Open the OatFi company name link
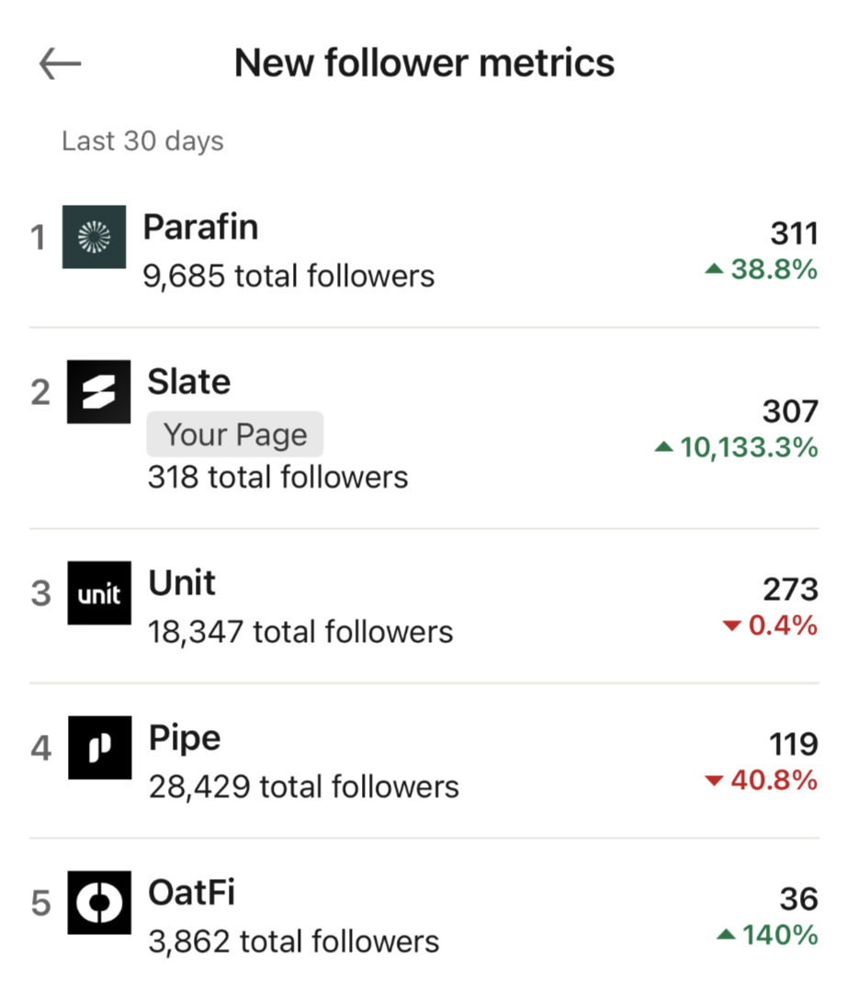 click(x=192, y=892)
